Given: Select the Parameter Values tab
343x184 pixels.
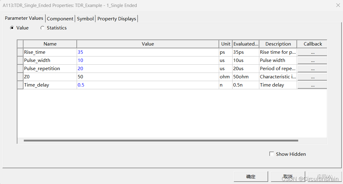Looking at the screenshot, I should click(x=24, y=18).
